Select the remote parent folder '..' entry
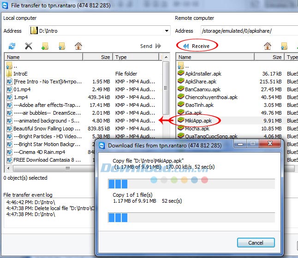Image resolution: width=298 pixels, height=258 pixels. point(184,66)
